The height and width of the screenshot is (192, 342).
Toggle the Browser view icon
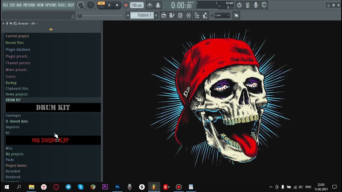197,15
